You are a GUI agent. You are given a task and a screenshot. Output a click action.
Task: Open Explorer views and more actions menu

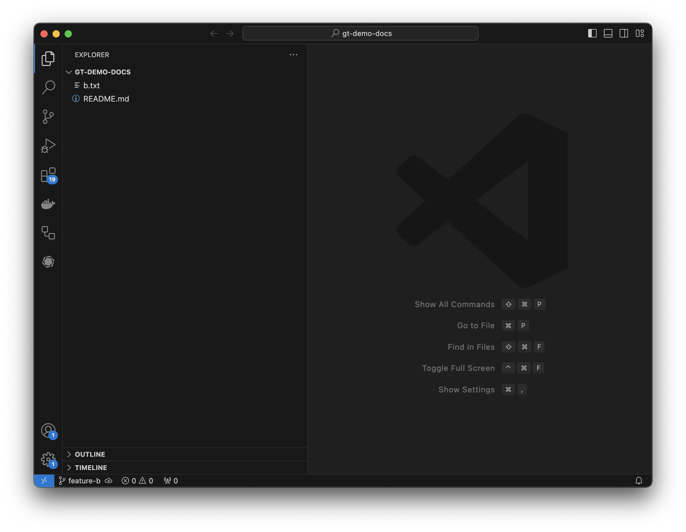pyautogui.click(x=293, y=55)
